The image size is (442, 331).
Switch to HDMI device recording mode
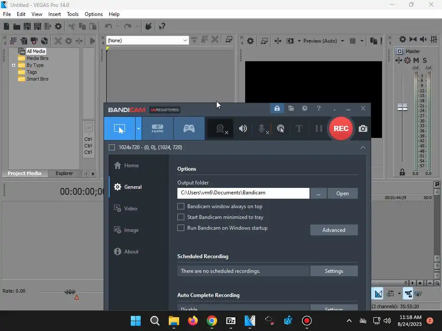tap(158, 128)
